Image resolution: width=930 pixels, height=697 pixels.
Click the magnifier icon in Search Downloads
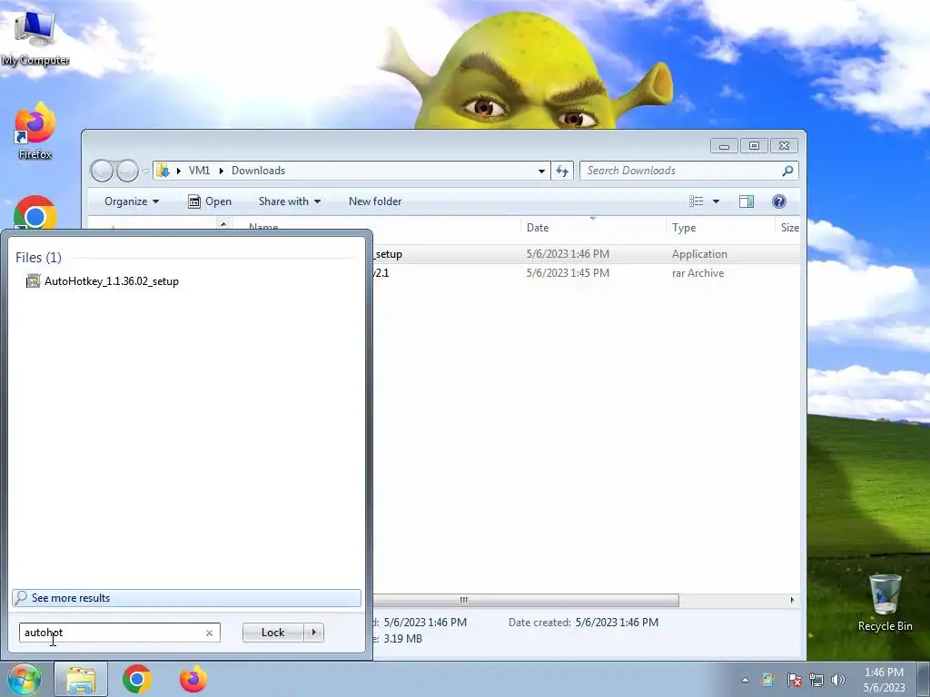pyautogui.click(x=787, y=171)
